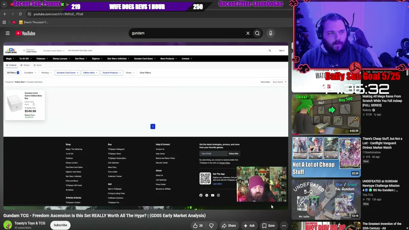Open the browser apps grid in bookmarks bar
409x230 pixels.
[x=4, y=22]
